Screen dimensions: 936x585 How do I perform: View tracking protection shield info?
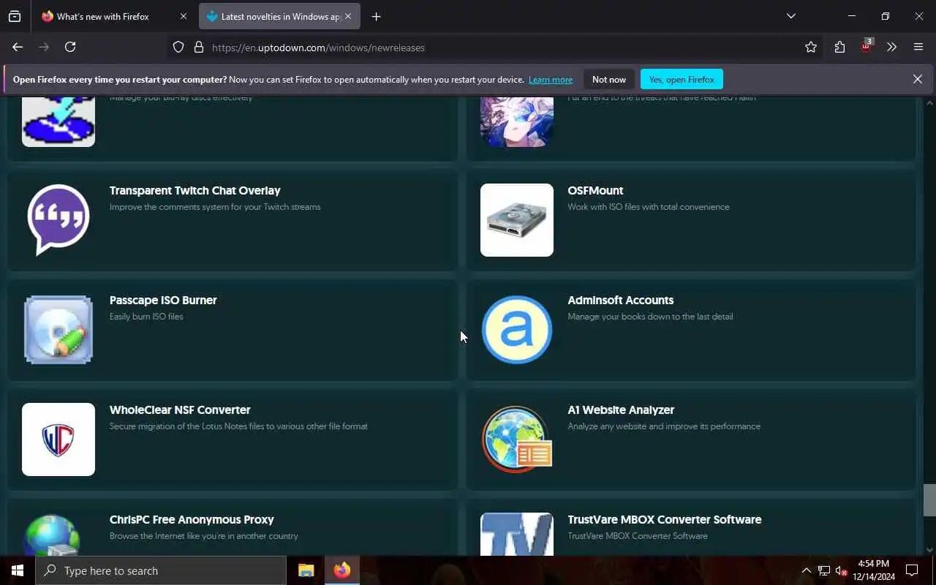[178, 47]
